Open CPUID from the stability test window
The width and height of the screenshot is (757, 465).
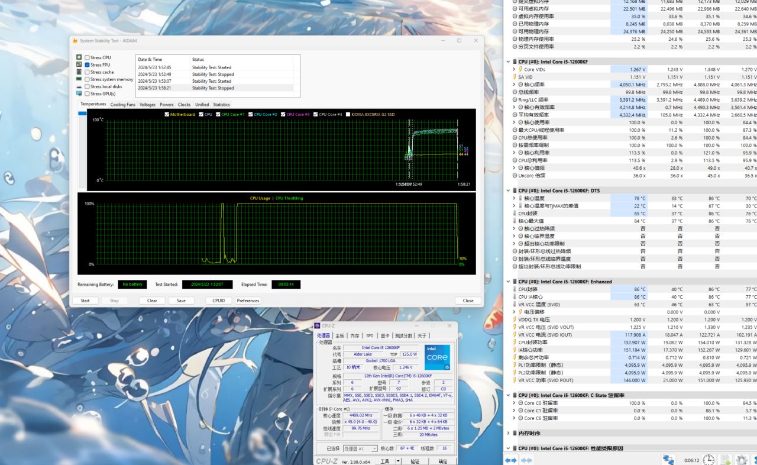coord(219,301)
